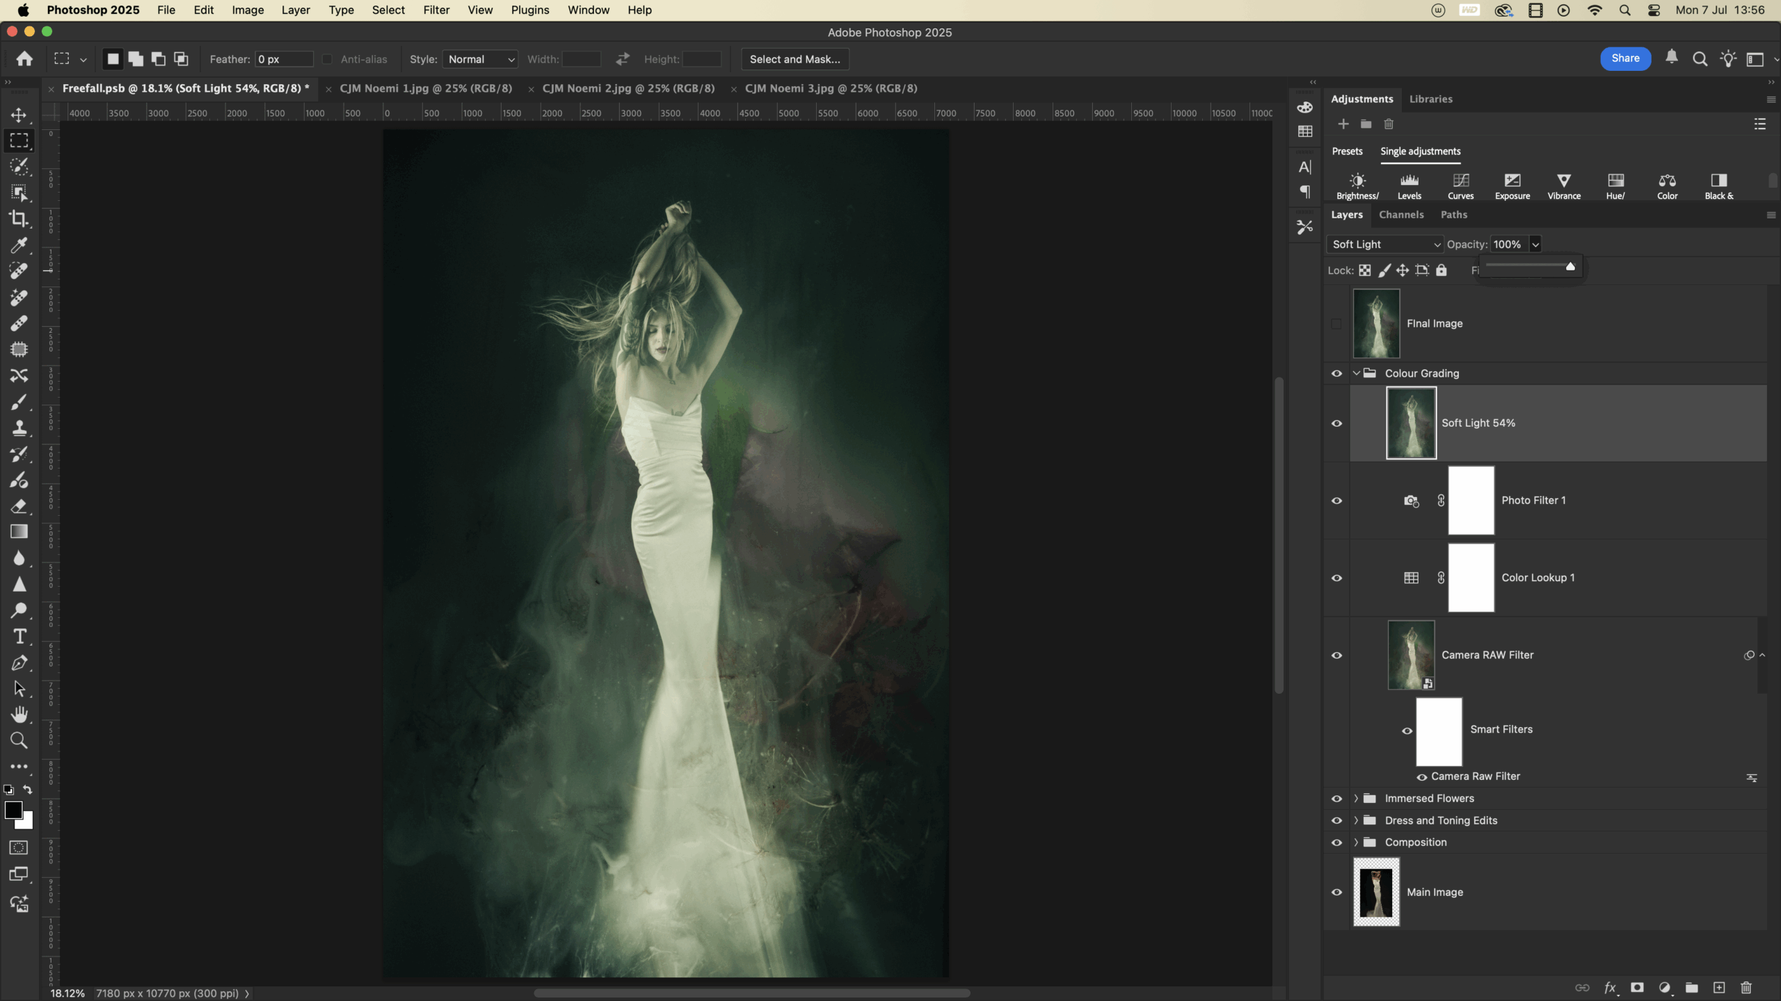Screen dimensions: 1781x1001
Task: Open the Soft Light blend mode dropdown
Action: pos(1385,245)
